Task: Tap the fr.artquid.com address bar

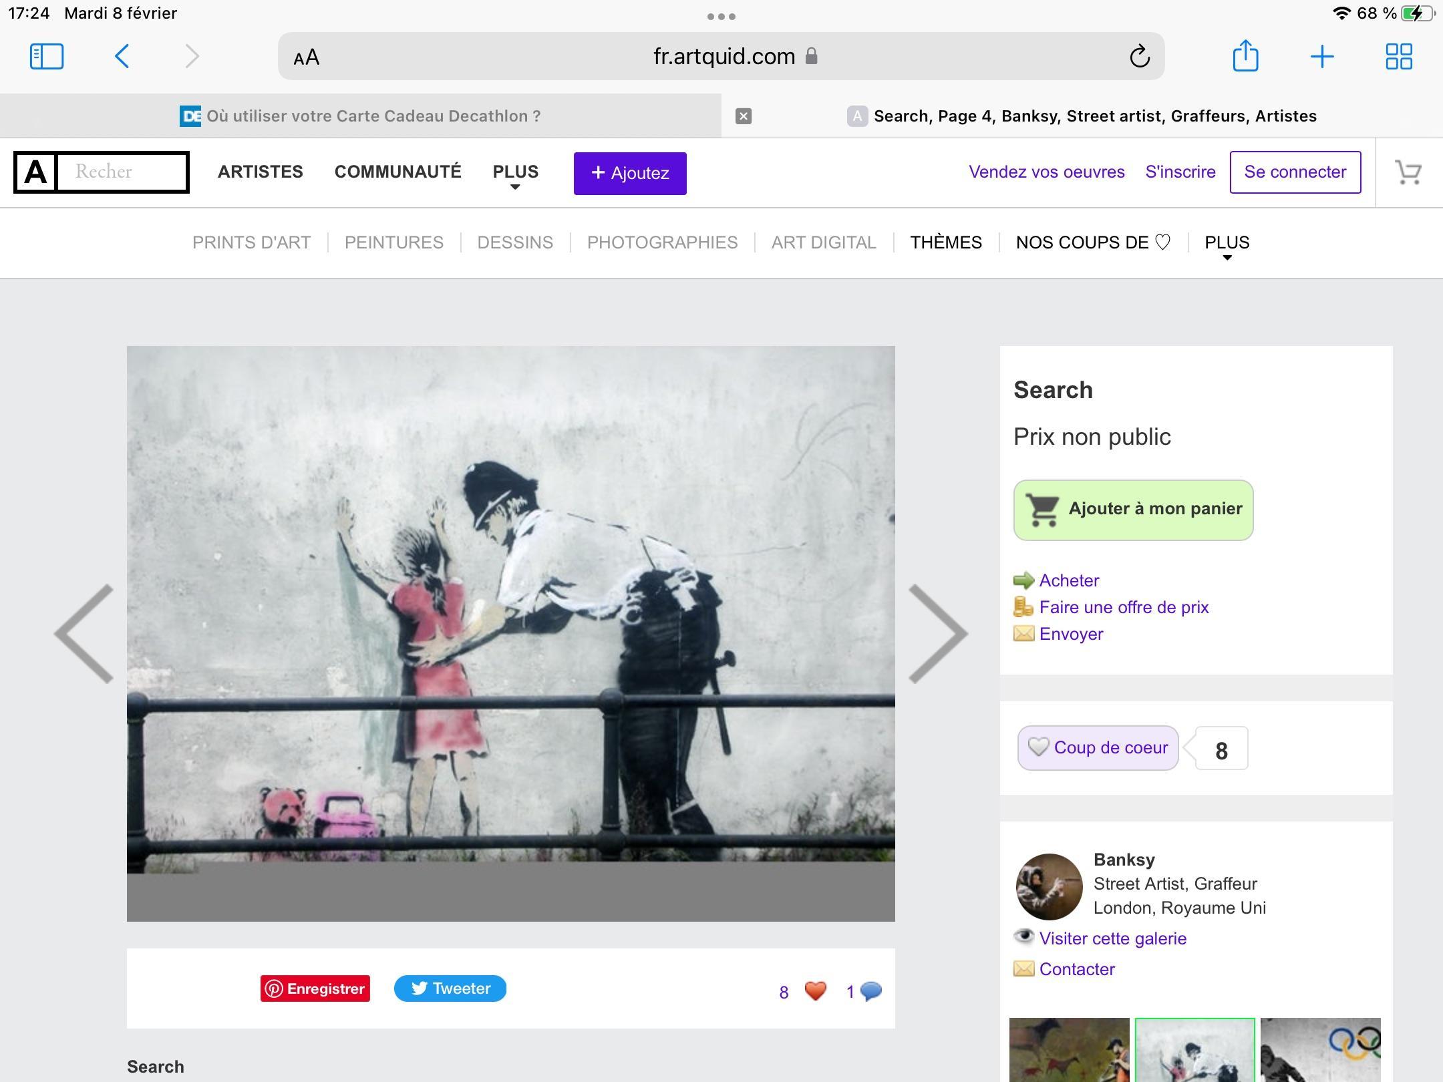Action: [x=721, y=57]
